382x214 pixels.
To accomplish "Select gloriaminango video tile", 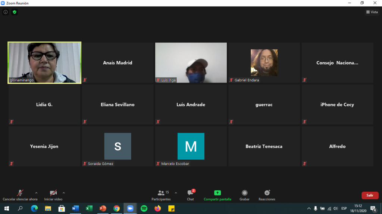I will pos(44,62).
